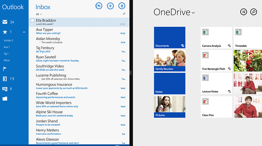Viewport: 262px width, 146px height.
Task: Click the Delete trash icon in Outlook
Action: point(122,6)
